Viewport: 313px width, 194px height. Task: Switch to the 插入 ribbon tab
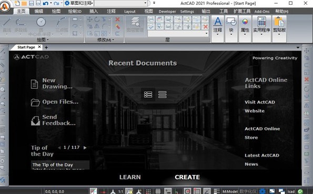94,11
